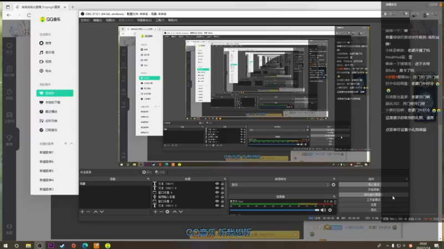444x249 pixels.
Task: Open 音乐馆 in the QQ音乐 sidebar
Action: coord(47,52)
